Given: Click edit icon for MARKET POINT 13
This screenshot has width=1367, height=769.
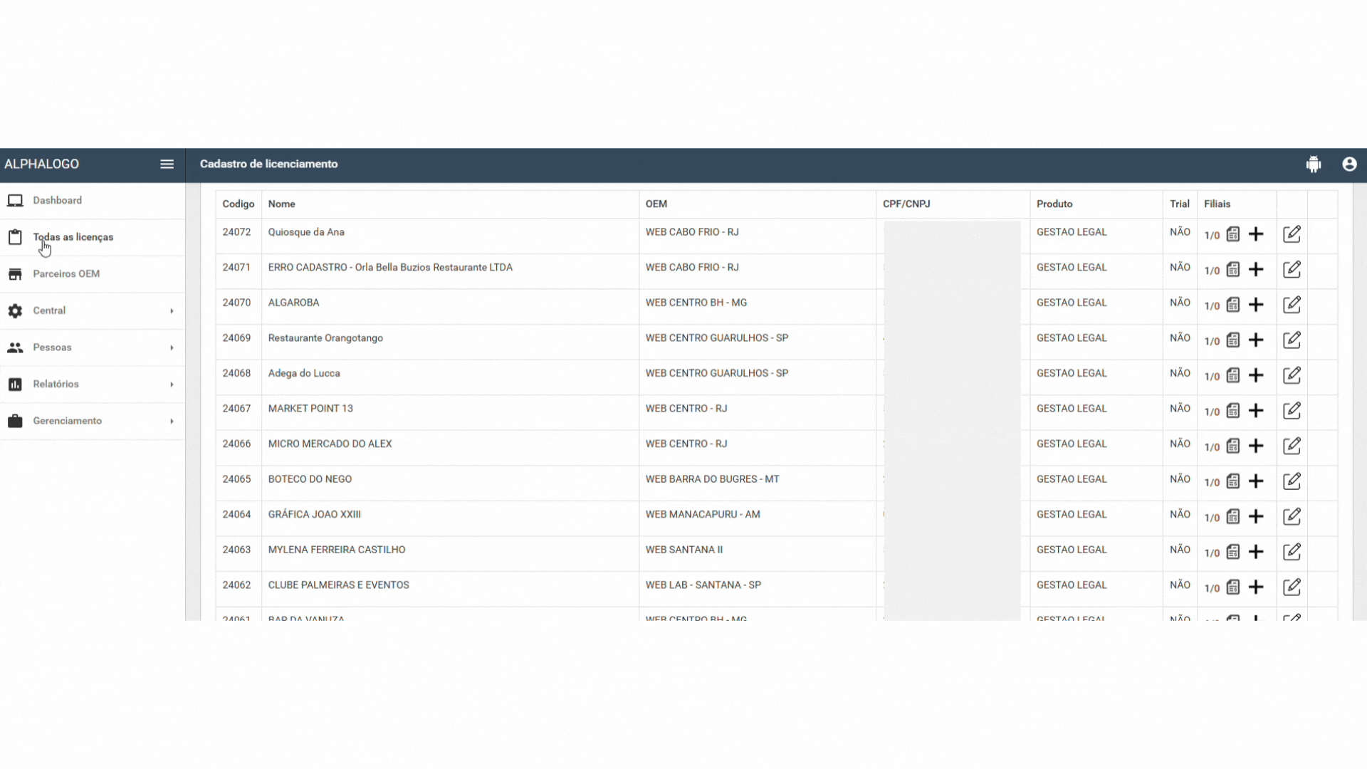Looking at the screenshot, I should pyautogui.click(x=1292, y=411).
